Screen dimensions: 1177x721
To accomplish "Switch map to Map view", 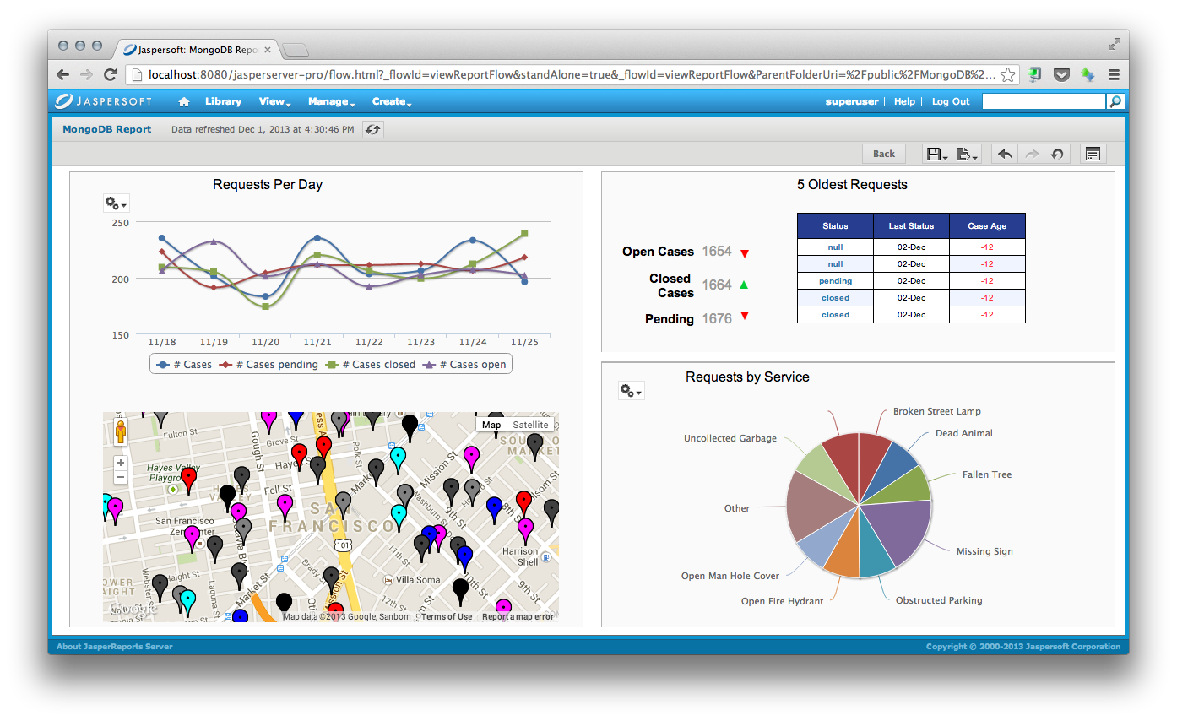I will tap(491, 425).
